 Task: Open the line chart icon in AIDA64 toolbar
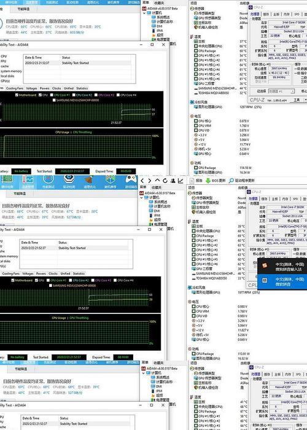coord(181,181)
